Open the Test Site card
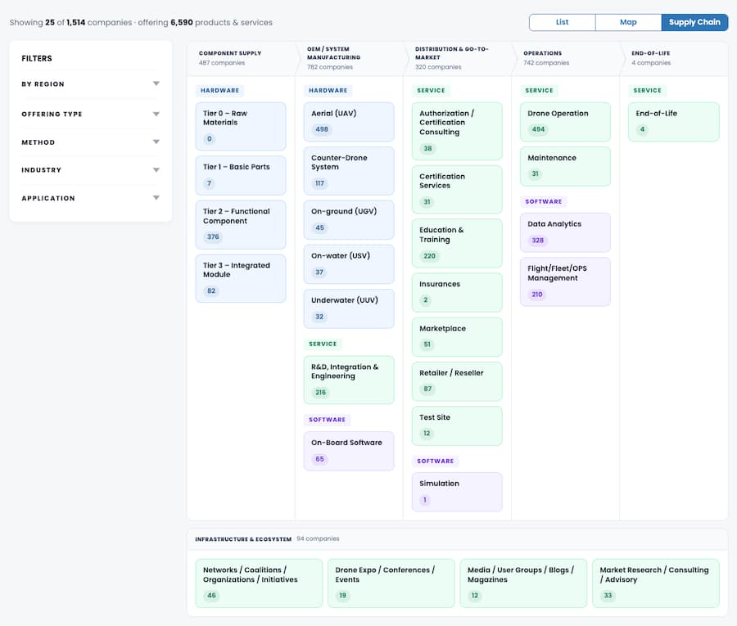737x626 pixels. click(x=457, y=426)
